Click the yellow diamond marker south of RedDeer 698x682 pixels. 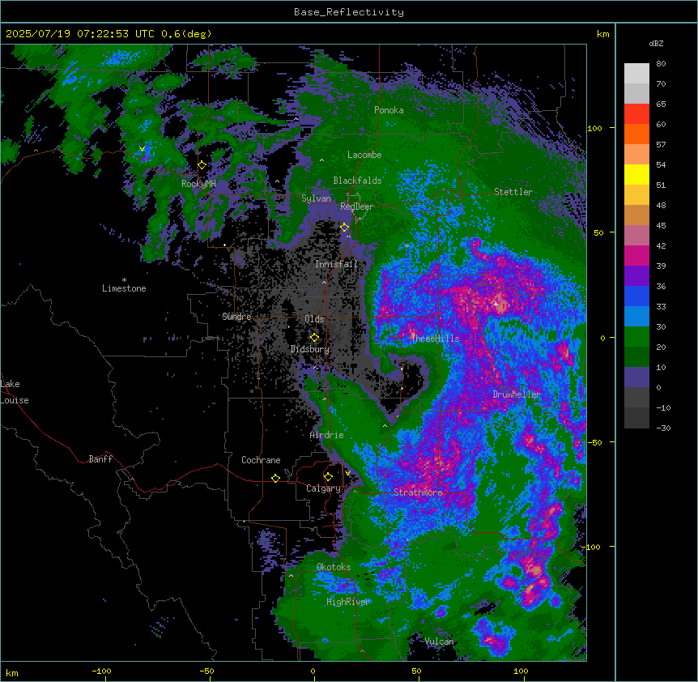point(344,228)
